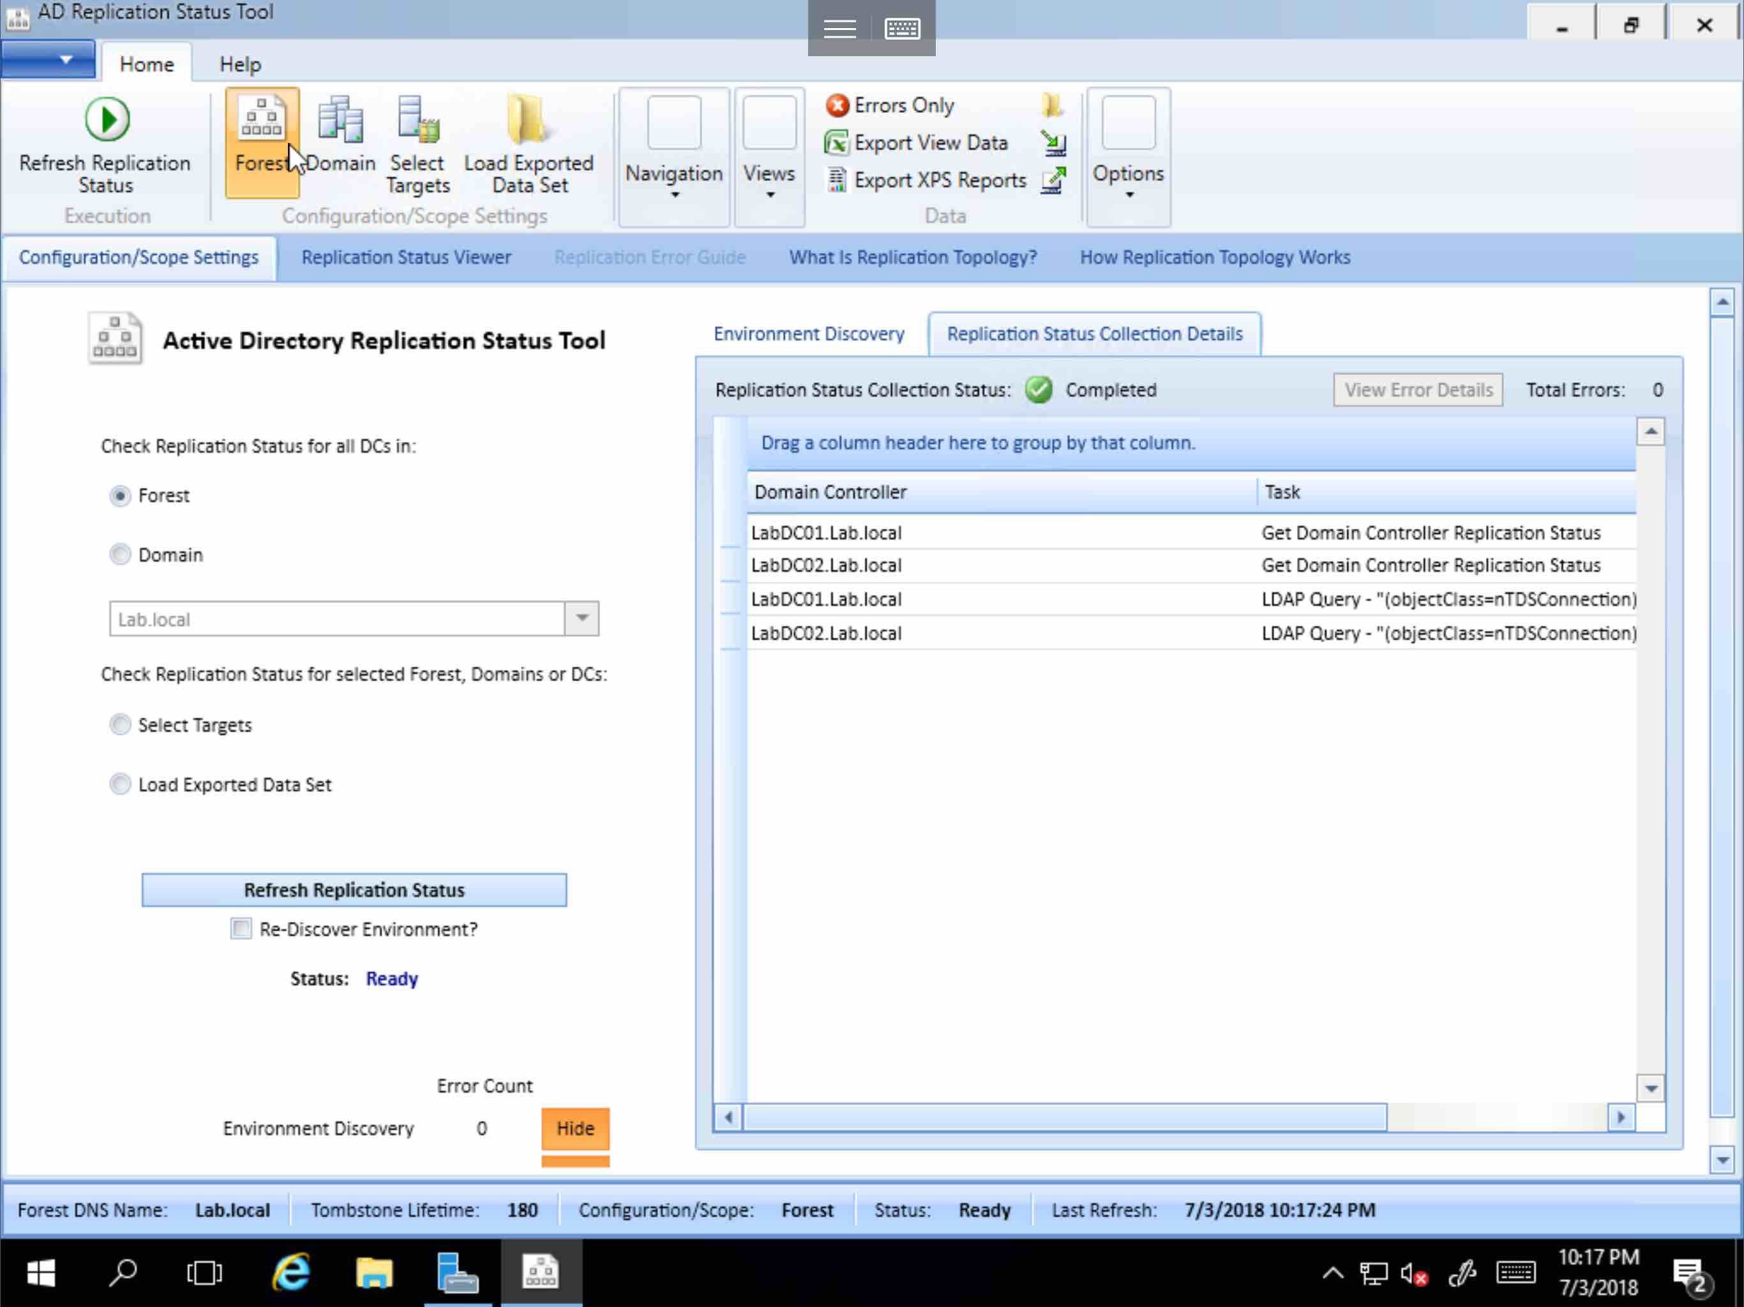Click AD Replication Status Tool taskbar icon
Screen dimensions: 1744x1307
[x=541, y=1273]
